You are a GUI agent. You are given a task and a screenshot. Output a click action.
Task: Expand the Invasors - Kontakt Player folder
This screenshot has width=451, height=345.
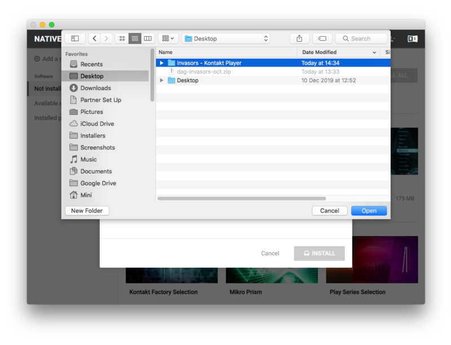point(162,63)
